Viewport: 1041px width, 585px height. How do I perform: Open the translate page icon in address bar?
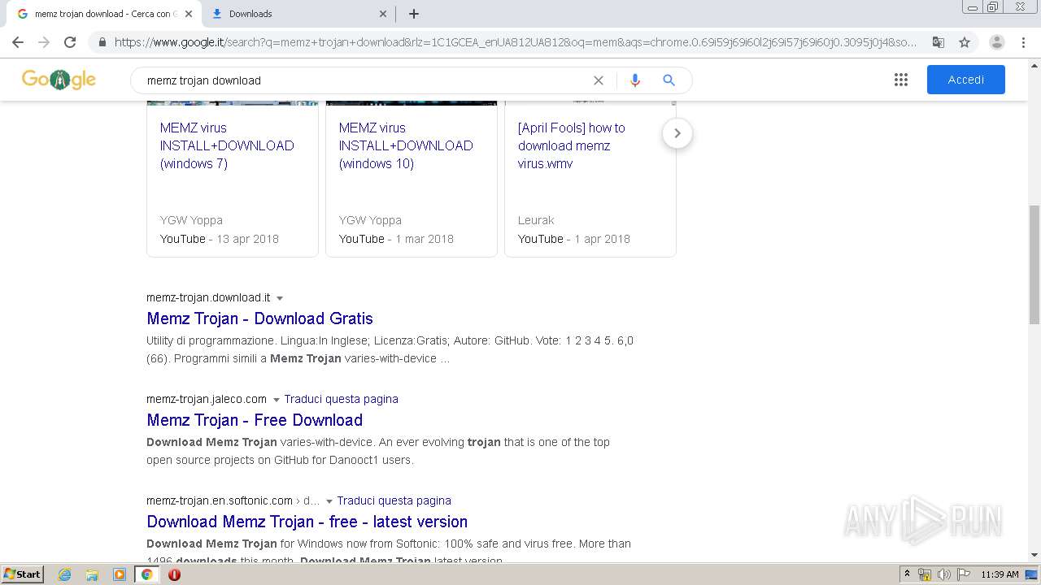click(x=938, y=42)
